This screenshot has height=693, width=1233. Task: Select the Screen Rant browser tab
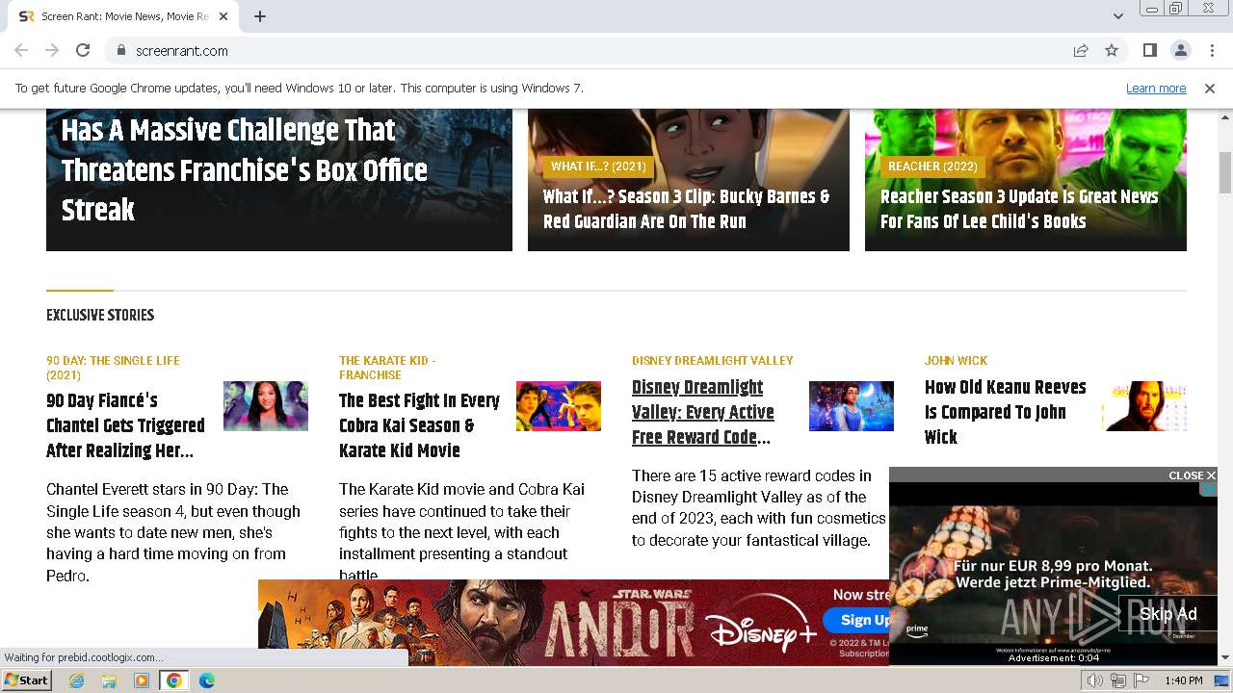point(123,16)
